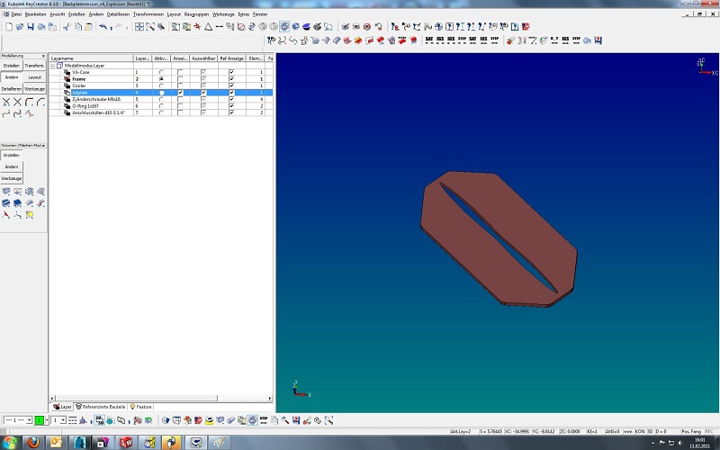Open Outlook from the taskbar
Image resolution: width=720 pixels, height=450 pixels.
56,442
